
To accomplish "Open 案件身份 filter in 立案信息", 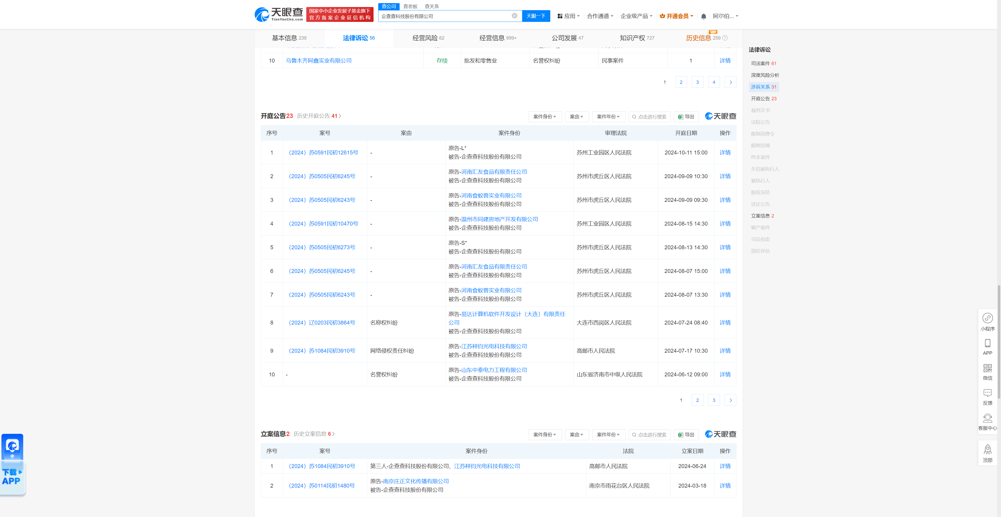I will [x=545, y=434].
